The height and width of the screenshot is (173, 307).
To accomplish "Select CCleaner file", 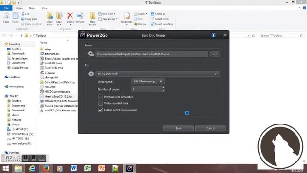I will [48, 73].
